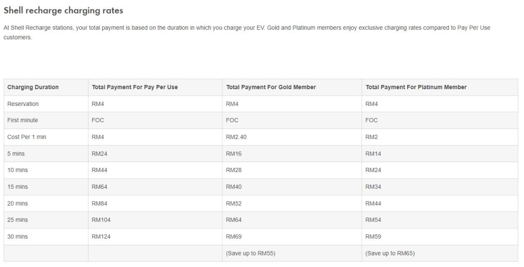Select Pay Per Use RM4 Reservation cell
The width and height of the screenshot is (524, 267).
(98, 104)
